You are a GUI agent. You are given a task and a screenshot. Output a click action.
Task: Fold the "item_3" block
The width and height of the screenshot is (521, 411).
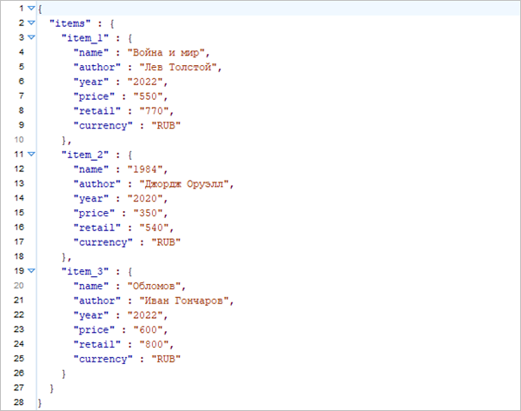[31, 270]
